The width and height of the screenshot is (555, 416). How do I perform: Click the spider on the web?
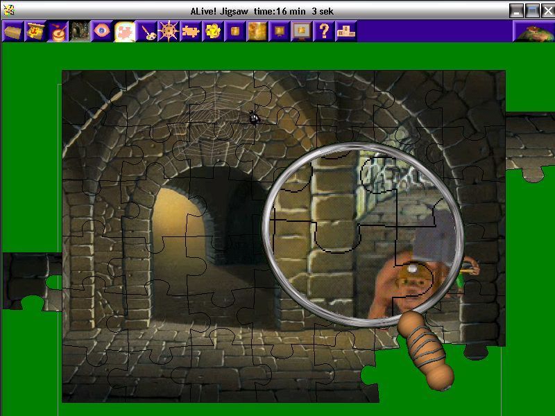(253, 117)
